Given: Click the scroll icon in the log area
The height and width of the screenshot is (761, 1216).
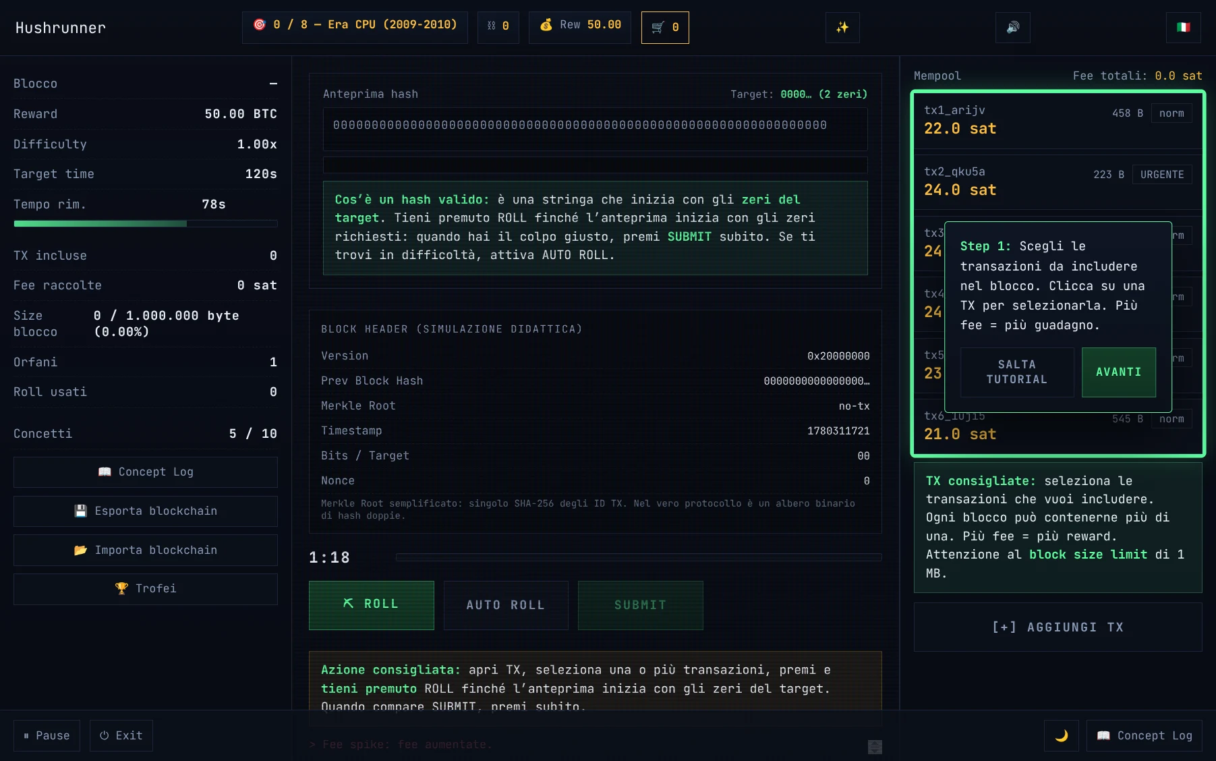Looking at the screenshot, I should (875, 747).
